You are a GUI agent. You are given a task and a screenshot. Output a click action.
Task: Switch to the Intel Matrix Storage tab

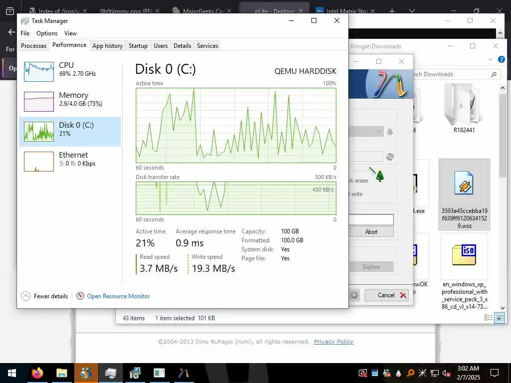point(345,10)
